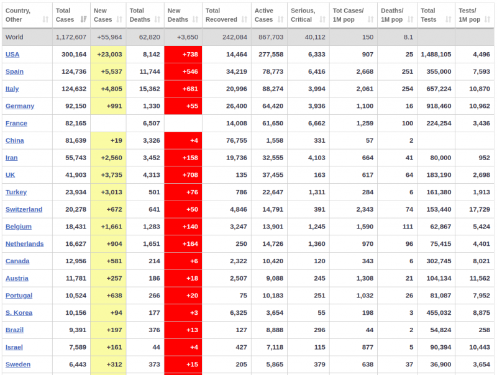
Task: Open the Spain country link
Action: pos(14,71)
